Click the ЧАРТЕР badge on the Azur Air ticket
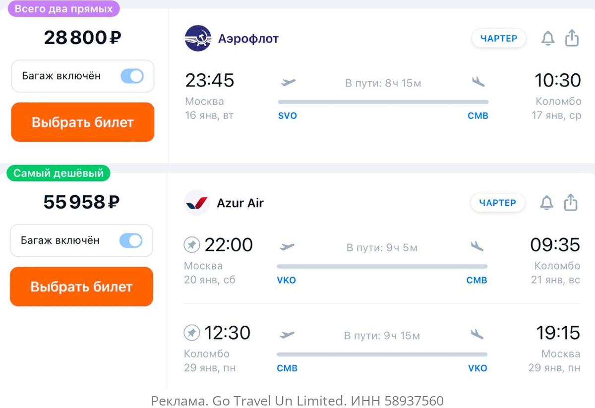This screenshot has width=595, height=408. click(497, 203)
